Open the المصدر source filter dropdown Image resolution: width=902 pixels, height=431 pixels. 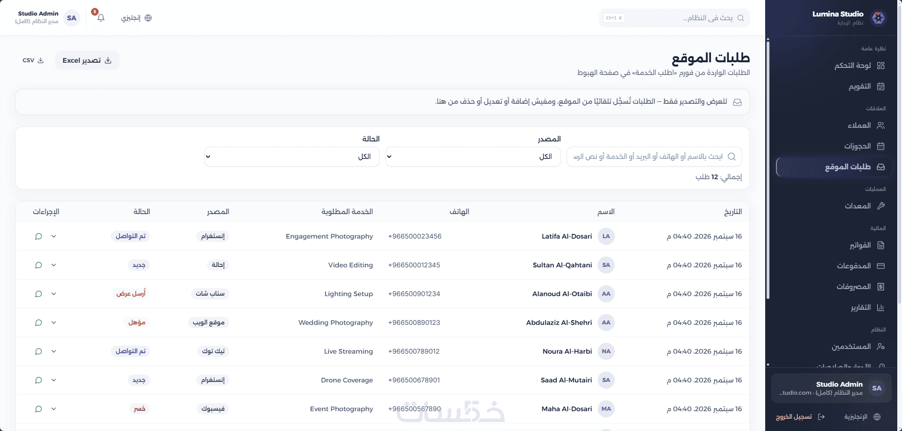click(473, 157)
